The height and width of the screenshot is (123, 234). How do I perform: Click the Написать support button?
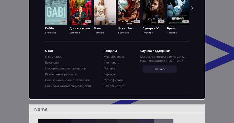point(159,69)
